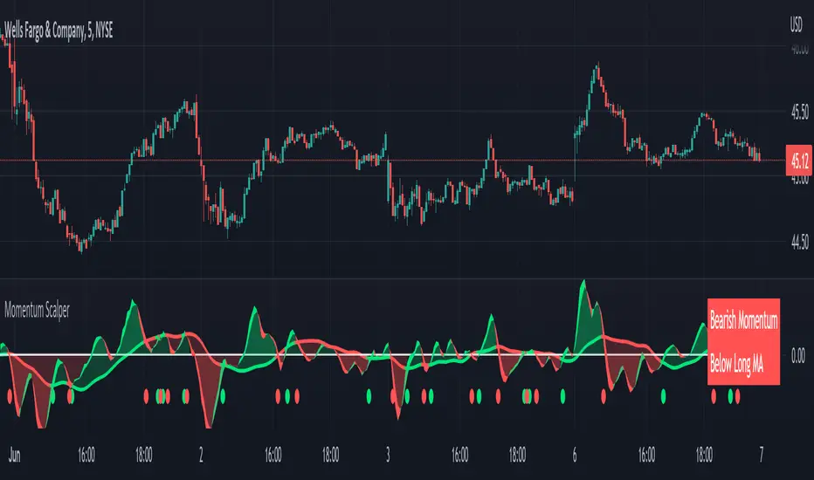Click the date 7 marker on time axis
814x480 pixels.
[x=761, y=455]
